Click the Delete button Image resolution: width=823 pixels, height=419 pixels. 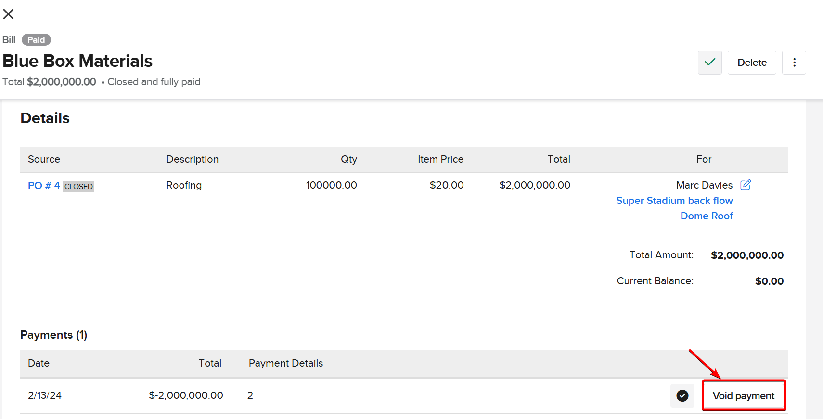pyautogui.click(x=751, y=63)
